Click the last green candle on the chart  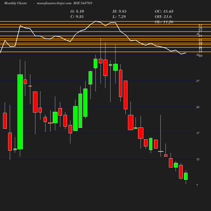186,176
